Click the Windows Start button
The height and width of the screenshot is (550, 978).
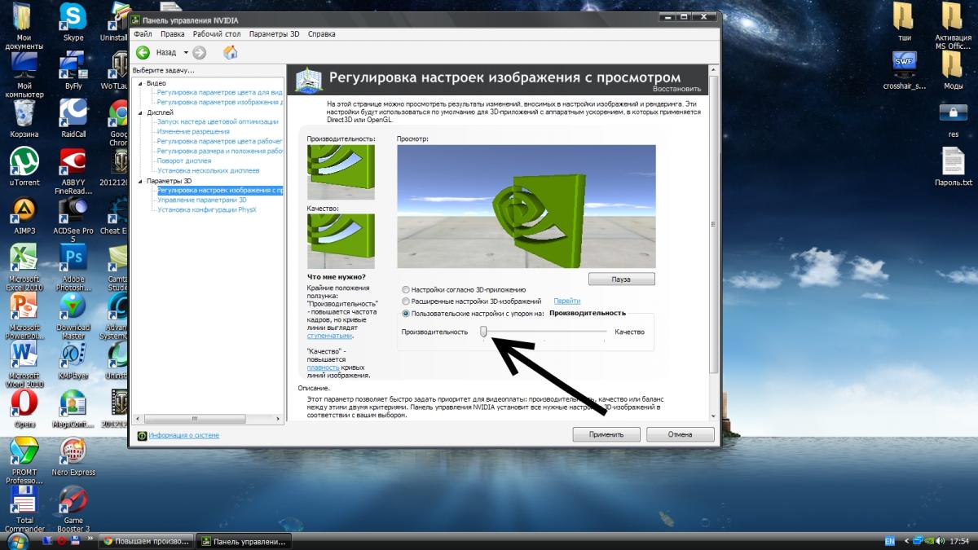pos(17,540)
